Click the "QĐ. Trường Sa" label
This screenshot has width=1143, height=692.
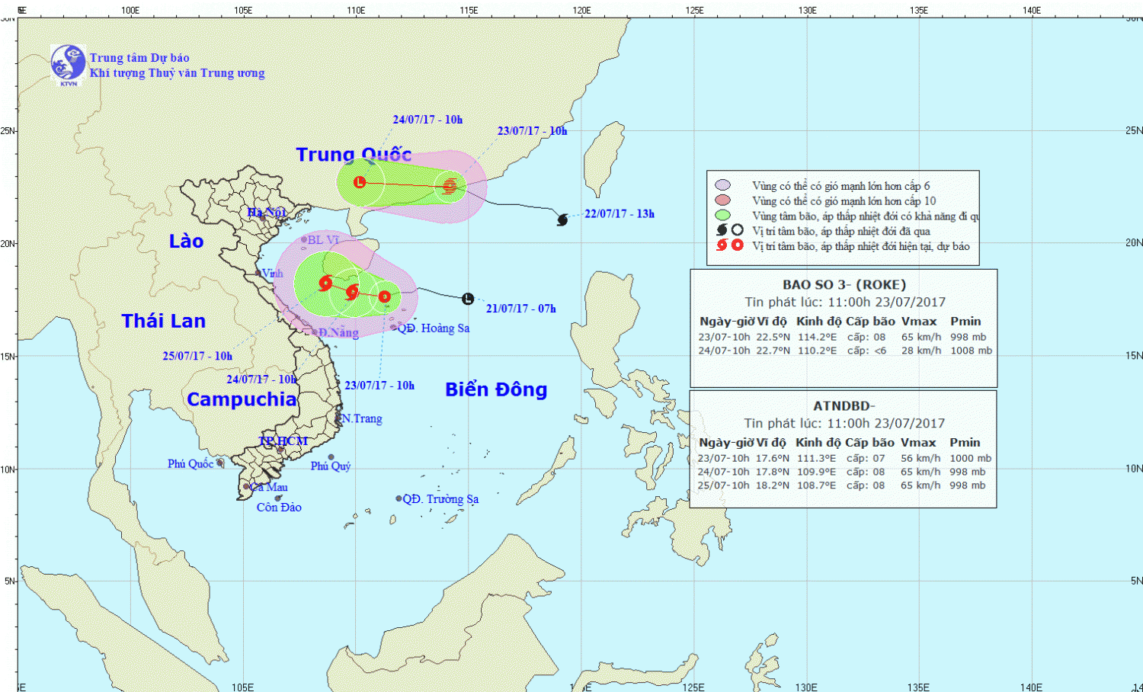tap(440, 499)
